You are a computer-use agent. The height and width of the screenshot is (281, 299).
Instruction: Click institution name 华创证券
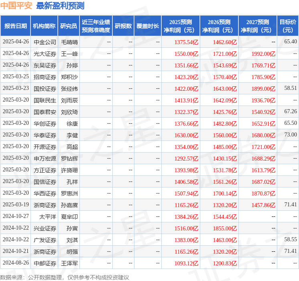[x=45, y=124]
